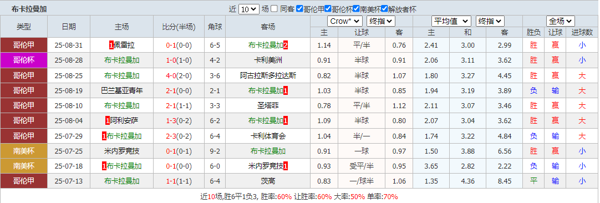Click the 受平/半 handicap cell
600x203 pixels.
point(361,166)
